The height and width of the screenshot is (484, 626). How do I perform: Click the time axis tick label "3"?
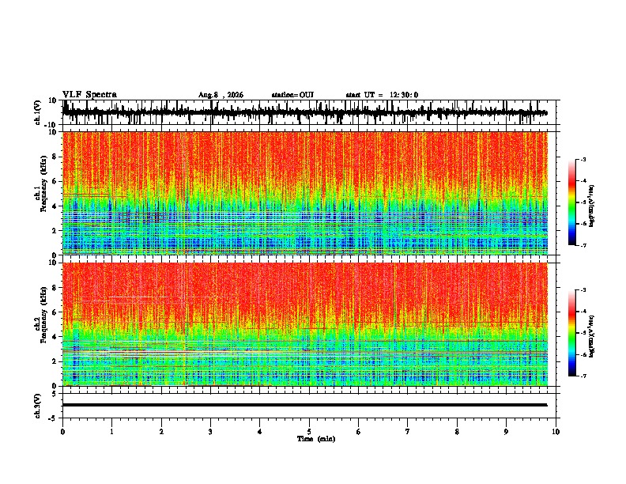(x=210, y=432)
